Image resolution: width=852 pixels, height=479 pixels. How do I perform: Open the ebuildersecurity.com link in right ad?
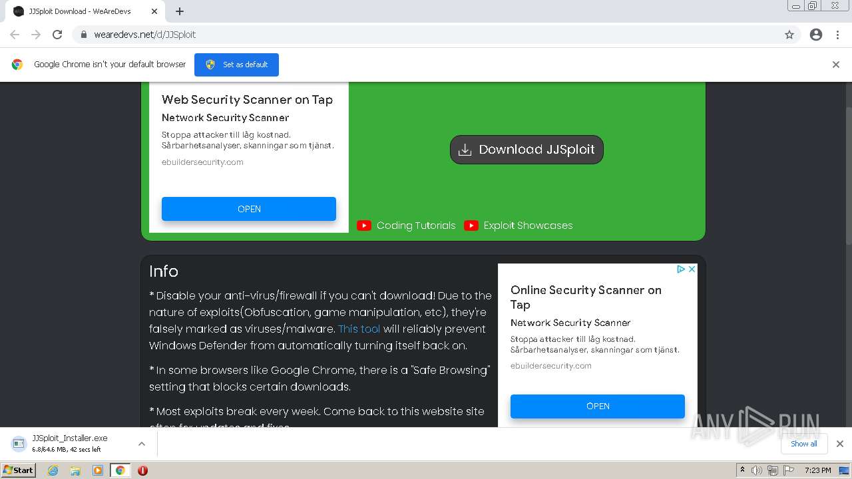551,366
